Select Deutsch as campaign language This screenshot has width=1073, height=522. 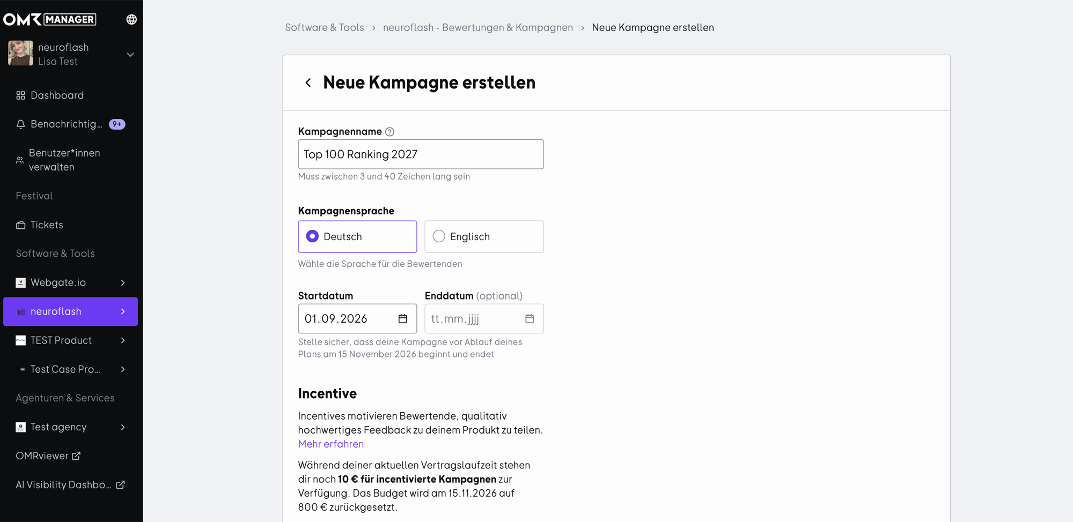[357, 237]
